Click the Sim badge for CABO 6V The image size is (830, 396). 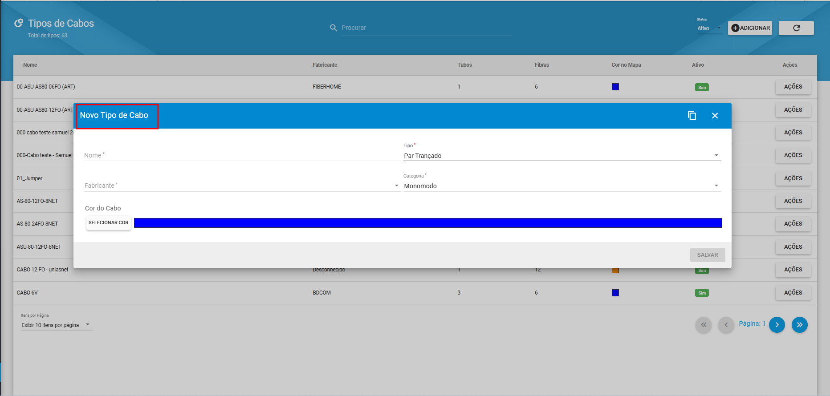[702, 293]
